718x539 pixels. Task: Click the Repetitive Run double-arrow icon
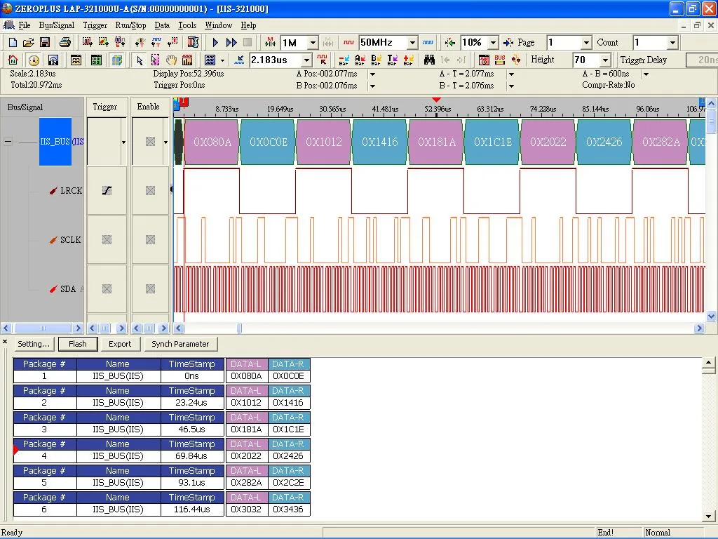click(x=231, y=43)
